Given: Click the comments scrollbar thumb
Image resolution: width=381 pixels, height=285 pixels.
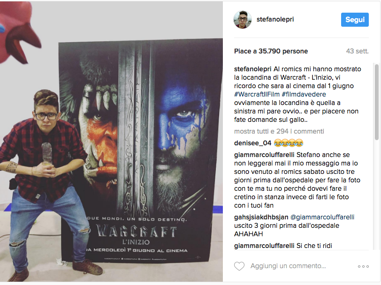Looking at the screenshot, I should [x=377, y=102].
